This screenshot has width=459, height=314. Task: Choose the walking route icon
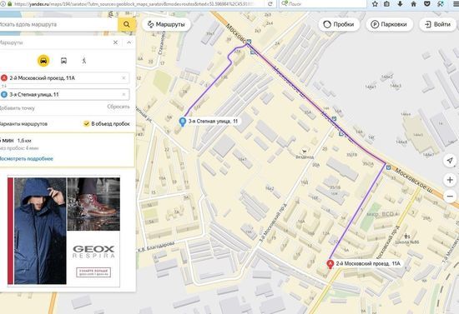84,61
